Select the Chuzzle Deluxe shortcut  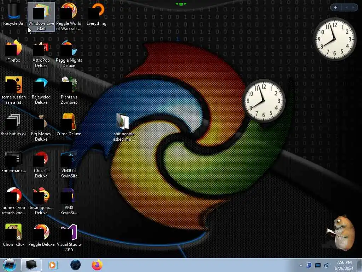(x=41, y=164)
